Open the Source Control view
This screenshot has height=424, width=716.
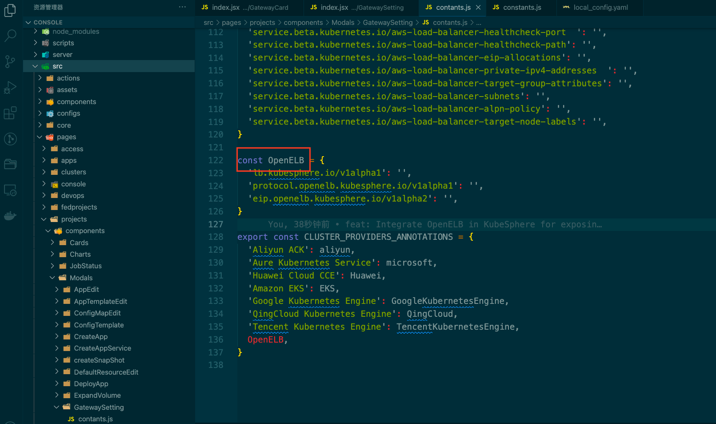[10, 62]
